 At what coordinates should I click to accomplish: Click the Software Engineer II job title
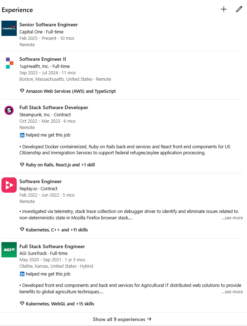tap(43, 59)
